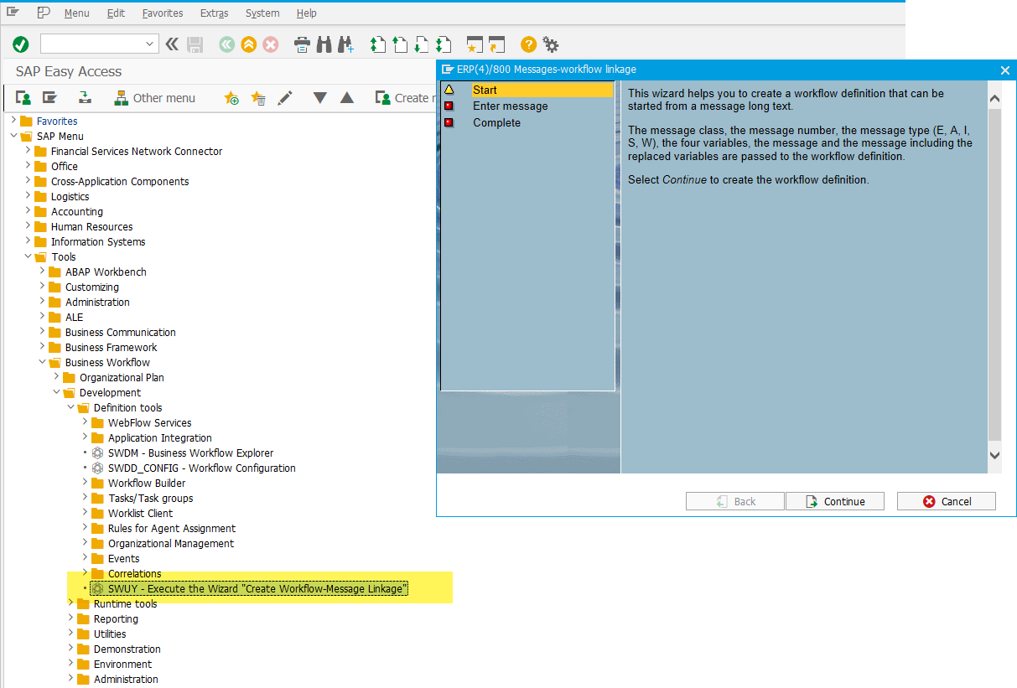
Task: Open the Extras menu
Action: (x=214, y=13)
